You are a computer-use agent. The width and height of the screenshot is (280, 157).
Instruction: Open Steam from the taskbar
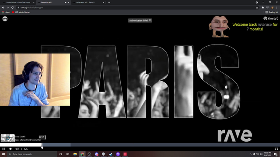pyautogui.click(x=111, y=154)
